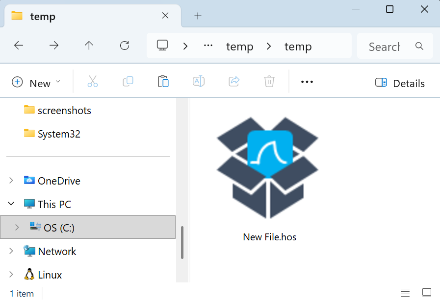Click the Share icon in toolbar
Image resolution: width=440 pixels, height=302 pixels.
[x=234, y=81]
